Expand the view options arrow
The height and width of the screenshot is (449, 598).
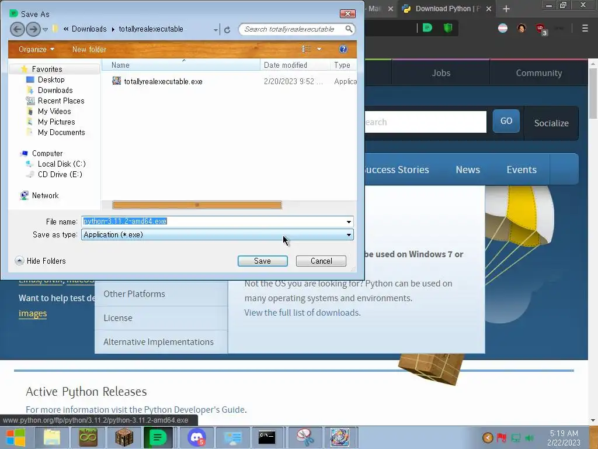pos(319,49)
